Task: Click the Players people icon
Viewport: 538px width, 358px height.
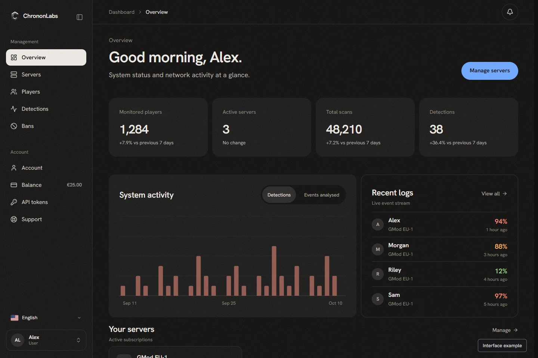Action: [x=14, y=92]
